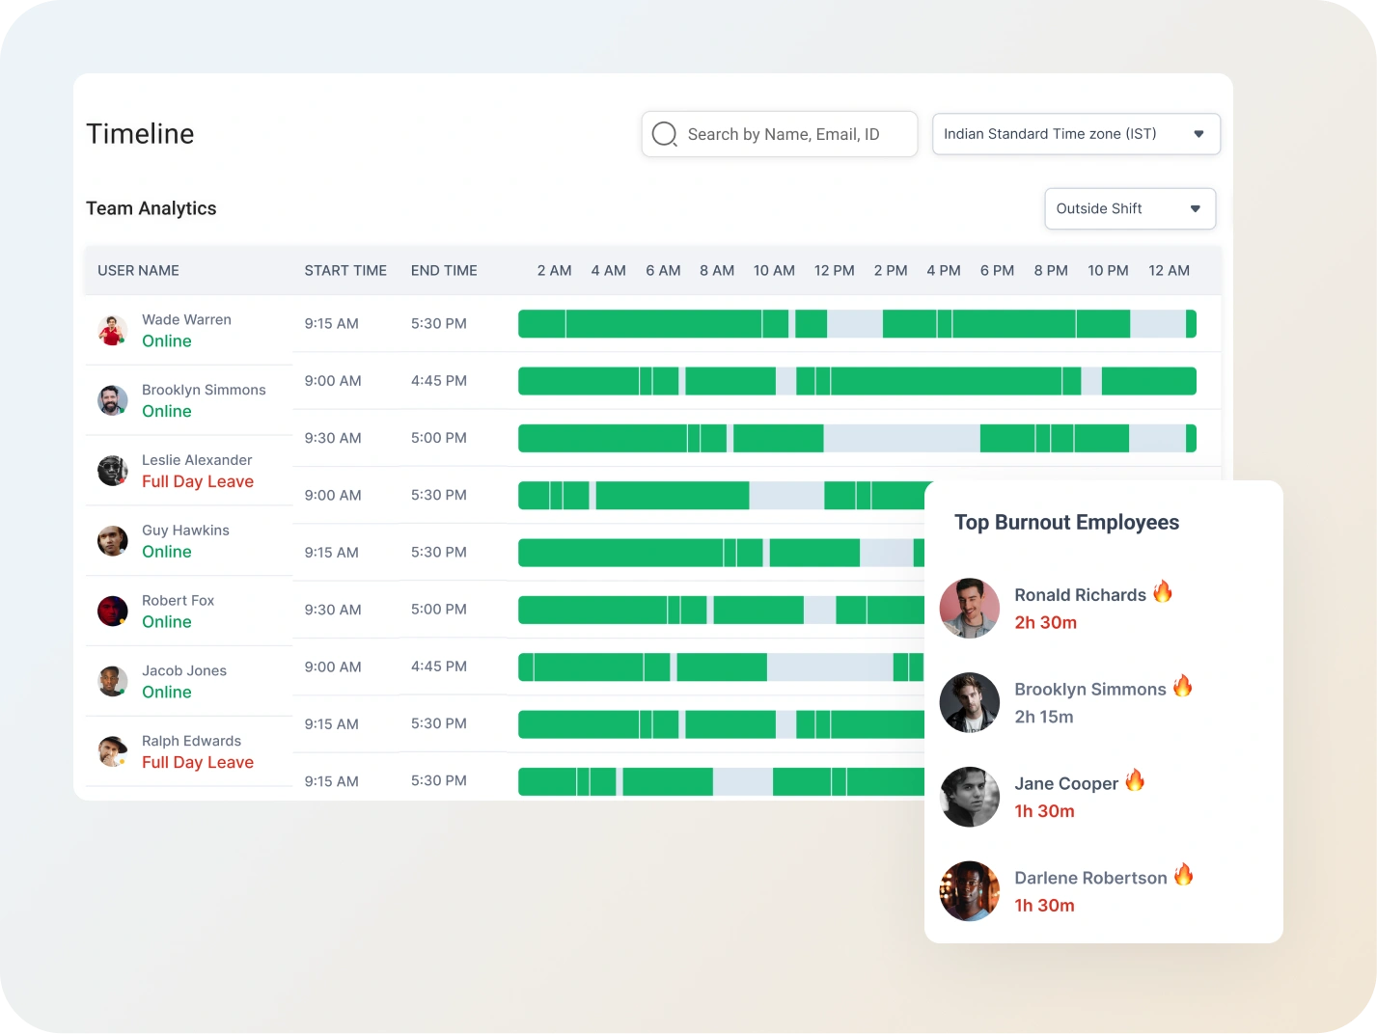Image resolution: width=1377 pixels, height=1034 pixels.
Task: Click the time zone dropdown arrow
Action: coord(1198,134)
